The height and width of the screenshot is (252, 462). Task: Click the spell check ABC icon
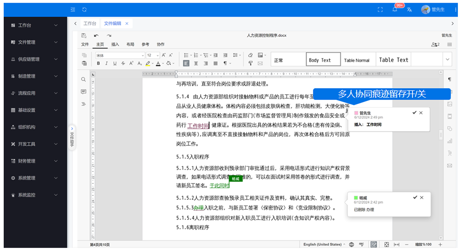[x=362, y=244]
